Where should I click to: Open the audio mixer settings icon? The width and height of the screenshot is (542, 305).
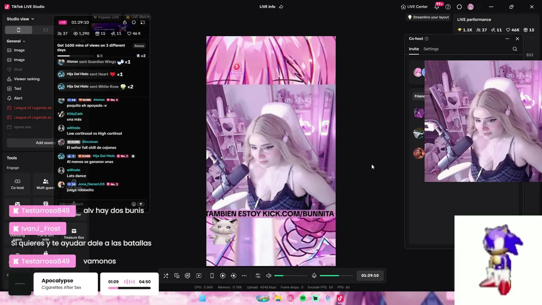point(258,276)
